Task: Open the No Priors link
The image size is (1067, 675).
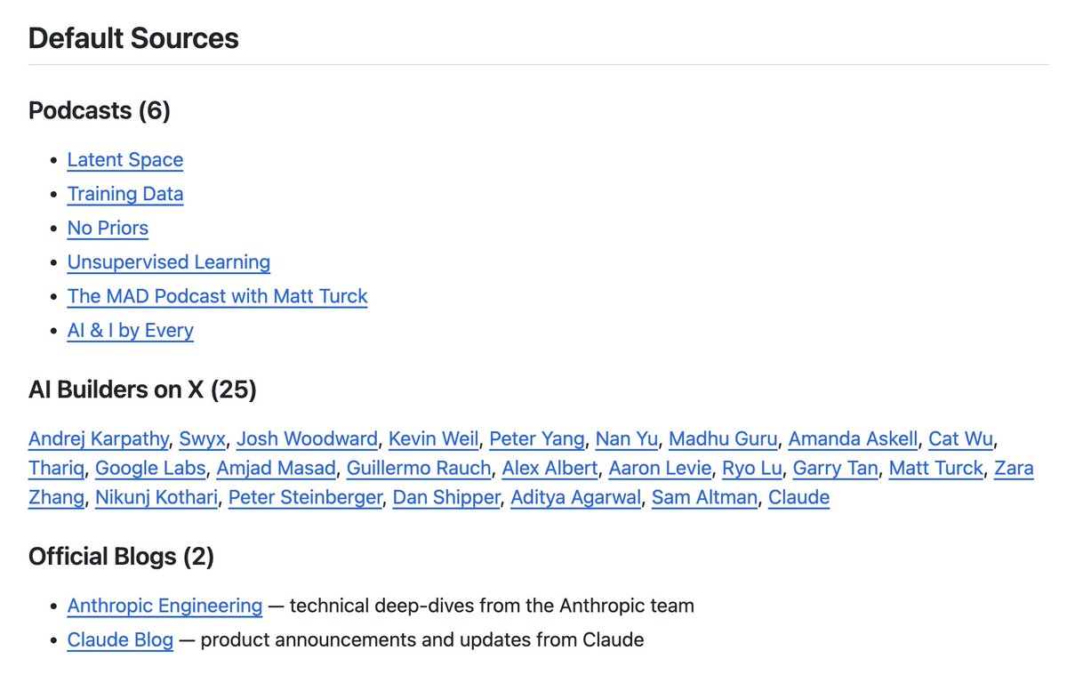Action: tap(108, 228)
